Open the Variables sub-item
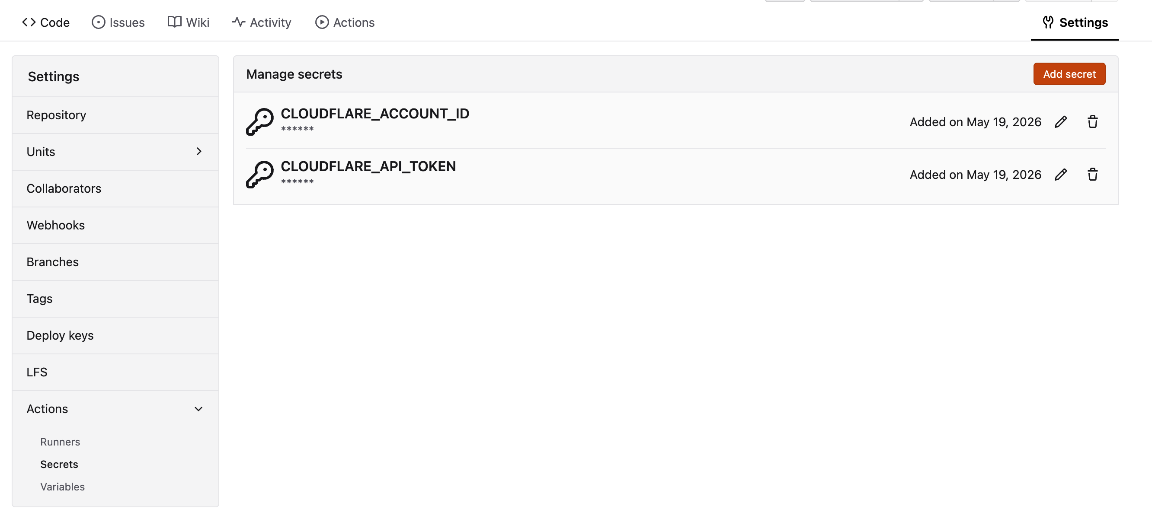Image resolution: width=1152 pixels, height=522 pixels. tap(62, 486)
